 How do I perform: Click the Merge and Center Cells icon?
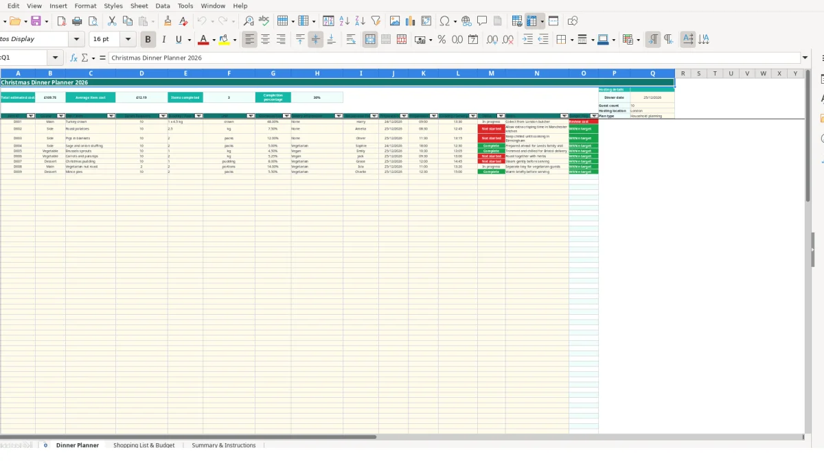click(x=370, y=40)
